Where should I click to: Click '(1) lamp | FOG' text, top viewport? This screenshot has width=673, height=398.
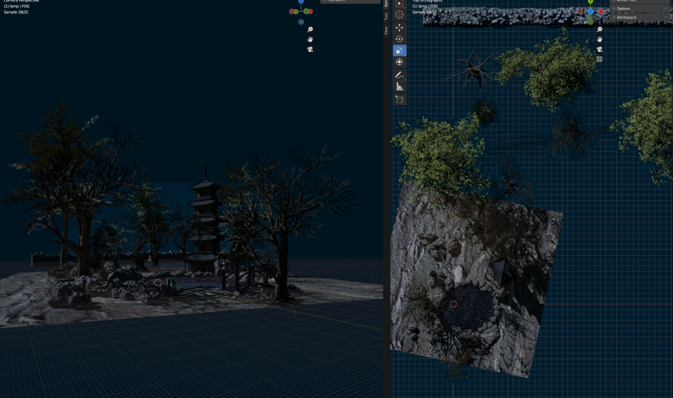[425, 7]
